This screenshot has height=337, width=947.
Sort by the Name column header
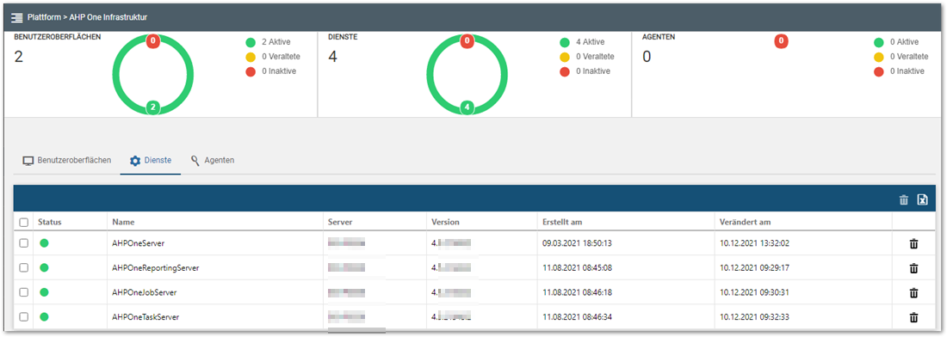click(x=122, y=223)
